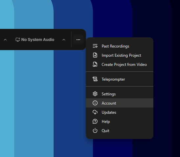Open Settings from the menu
This screenshot has width=180, height=157.
(x=120, y=94)
